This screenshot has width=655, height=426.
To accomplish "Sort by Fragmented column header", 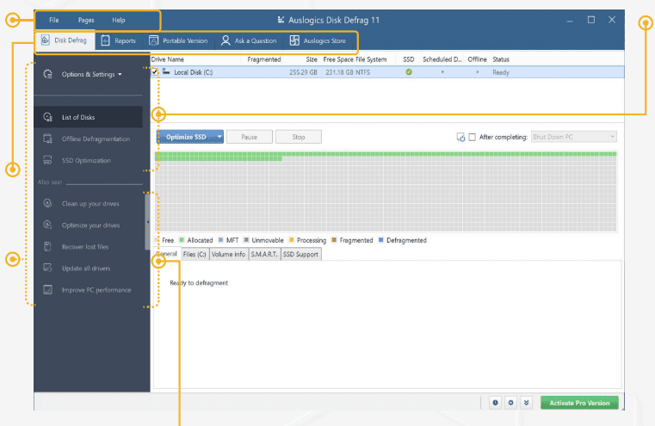I will pos(263,59).
